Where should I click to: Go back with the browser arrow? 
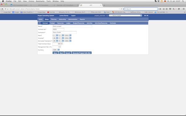[2, 9]
